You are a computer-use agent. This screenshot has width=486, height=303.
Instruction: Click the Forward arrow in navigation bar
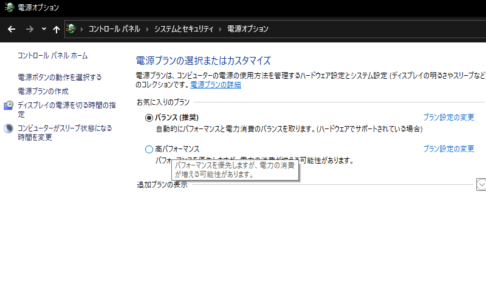(29, 29)
